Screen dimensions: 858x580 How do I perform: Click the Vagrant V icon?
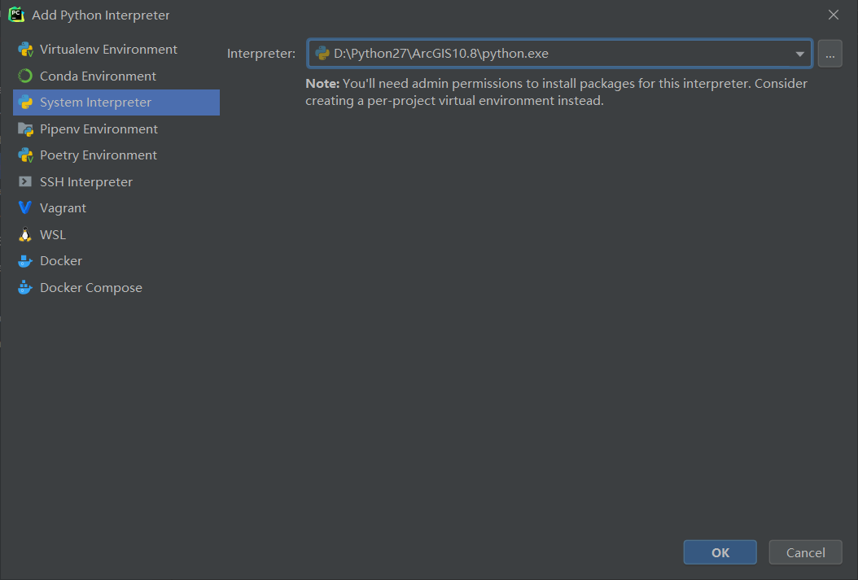pyautogui.click(x=25, y=208)
